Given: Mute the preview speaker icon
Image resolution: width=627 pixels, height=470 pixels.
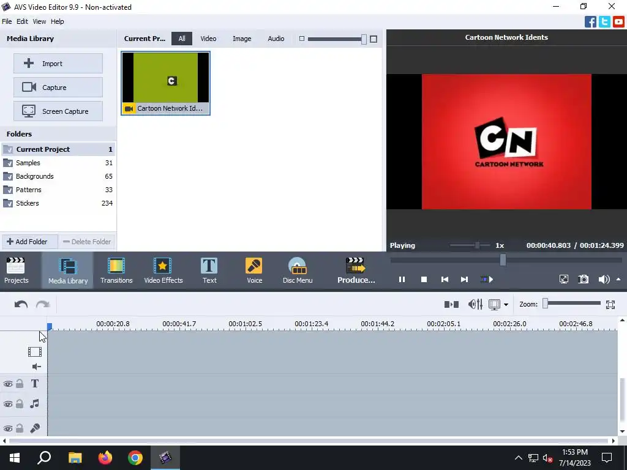Looking at the screenshot, I should pos(604,279).
